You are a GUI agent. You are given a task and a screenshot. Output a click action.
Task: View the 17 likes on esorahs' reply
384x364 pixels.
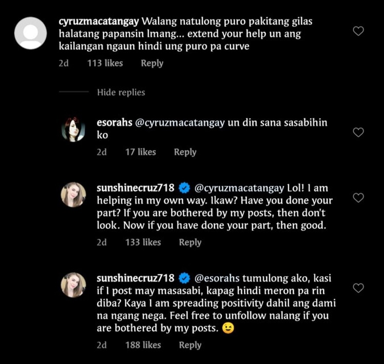[140, 152]
